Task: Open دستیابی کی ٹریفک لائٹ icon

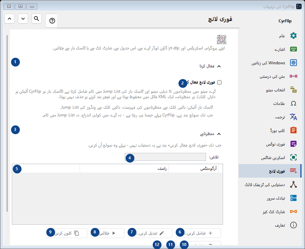Action: (x=293, y=184)
